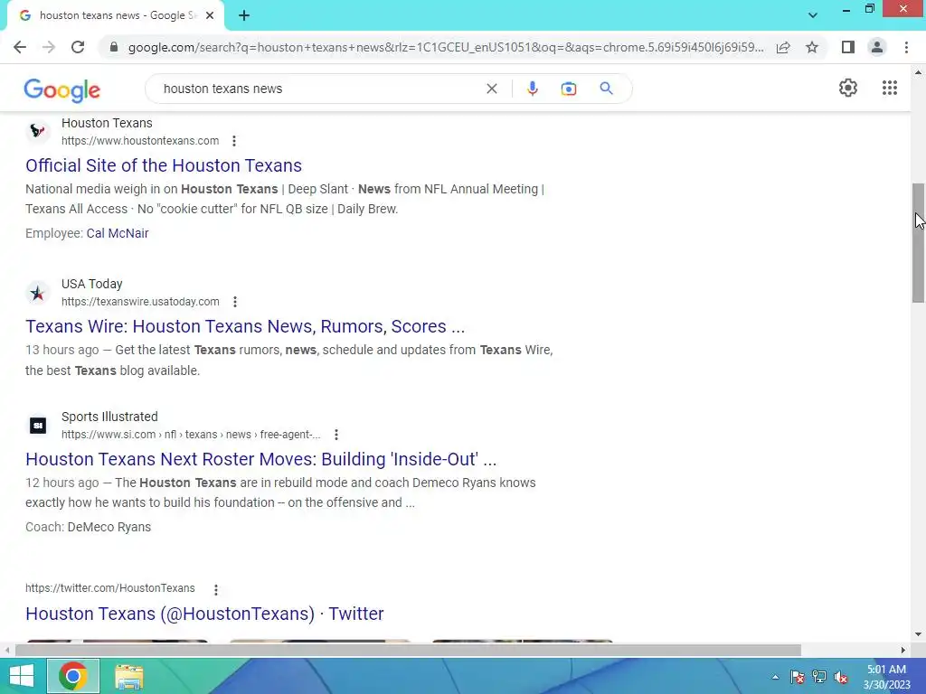
Task: Clear the search query X icon
Action: [x=491, y=89]
